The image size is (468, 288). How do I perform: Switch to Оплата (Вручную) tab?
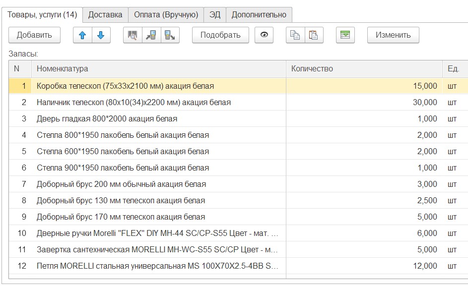coord(166,14)
